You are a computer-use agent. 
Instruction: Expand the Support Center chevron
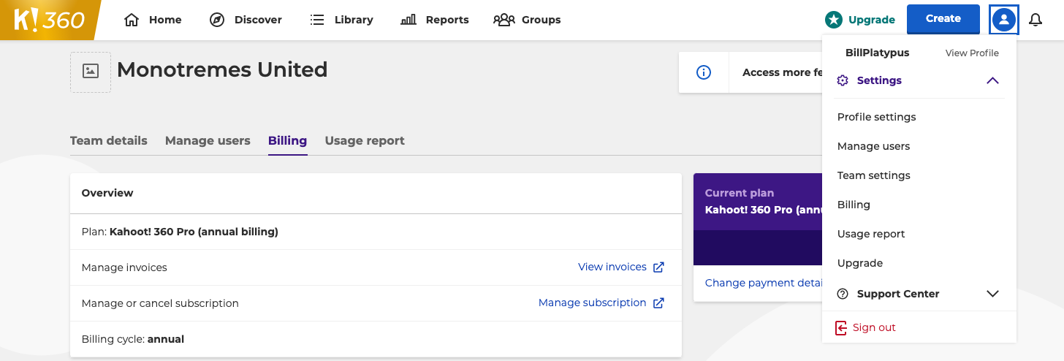[992, 294]
